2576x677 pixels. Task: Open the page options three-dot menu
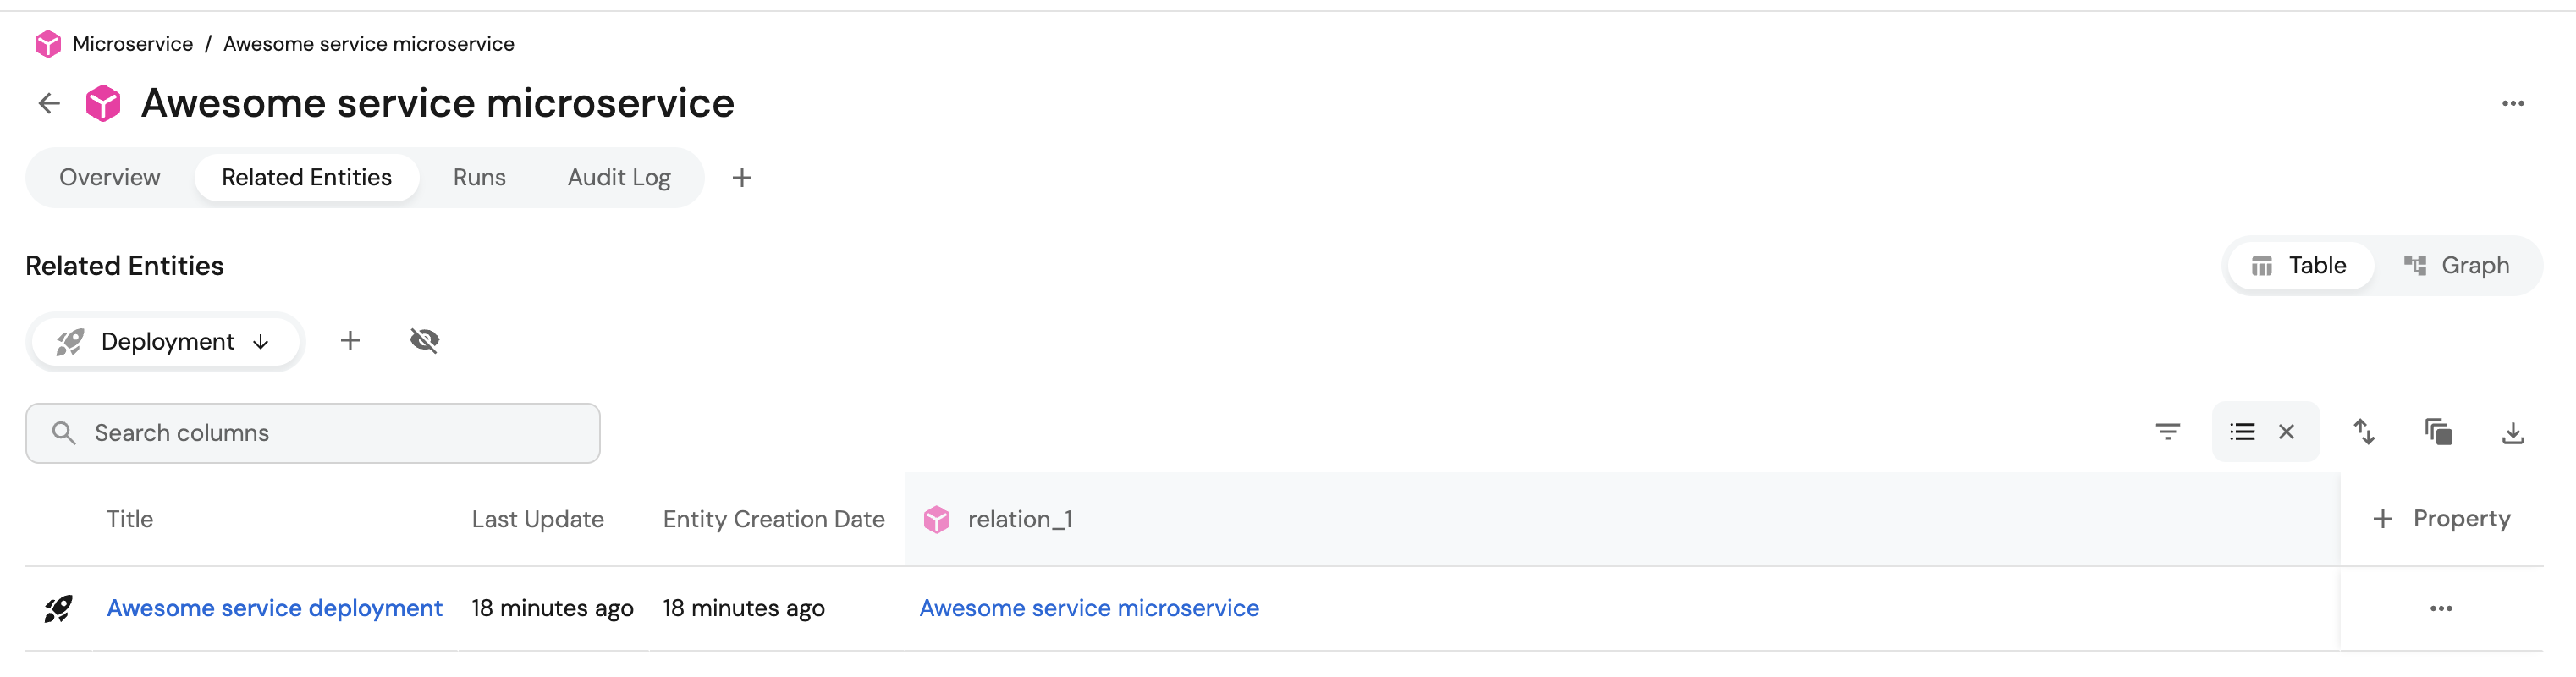[2512, 104]
